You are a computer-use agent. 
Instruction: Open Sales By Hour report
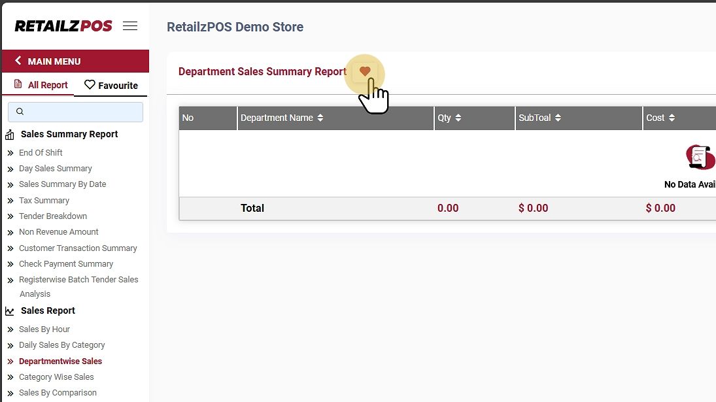44,329
